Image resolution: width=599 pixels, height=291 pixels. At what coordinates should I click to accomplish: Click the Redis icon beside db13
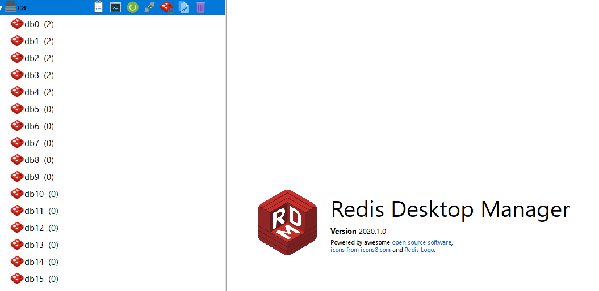coord(17,245)
